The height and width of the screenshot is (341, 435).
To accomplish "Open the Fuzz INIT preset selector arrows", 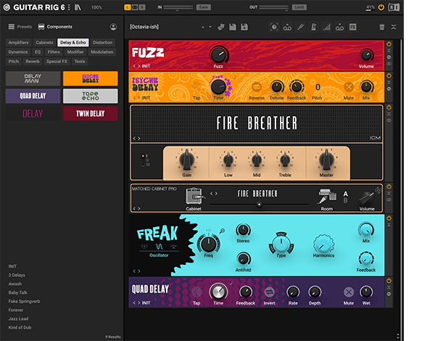I will tap(136, 66).
